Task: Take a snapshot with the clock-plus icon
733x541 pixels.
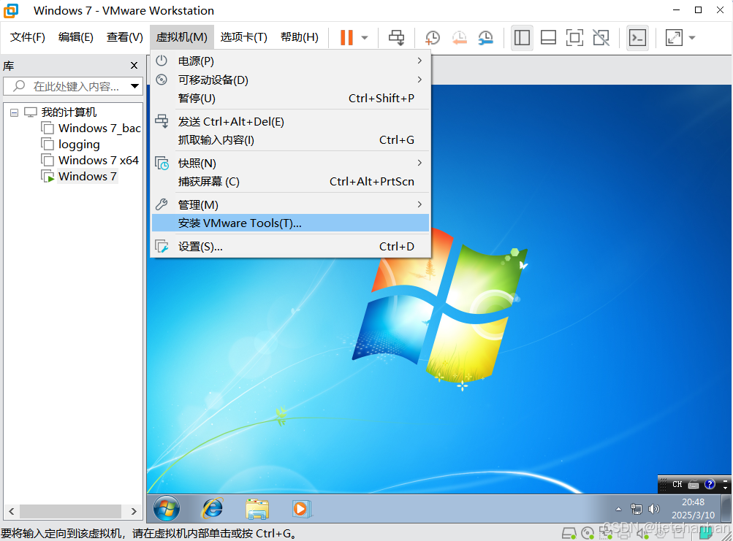Action: (433, 37)
